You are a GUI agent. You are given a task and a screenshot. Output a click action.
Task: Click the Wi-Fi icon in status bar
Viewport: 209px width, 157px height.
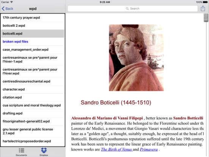(12, 2)
